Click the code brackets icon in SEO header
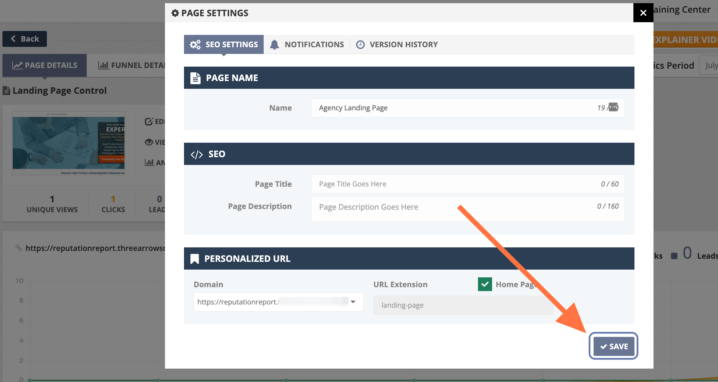Image resolution: width=718 pixels, height=382 pixels. pyautogui.click(x=197, y=154)
